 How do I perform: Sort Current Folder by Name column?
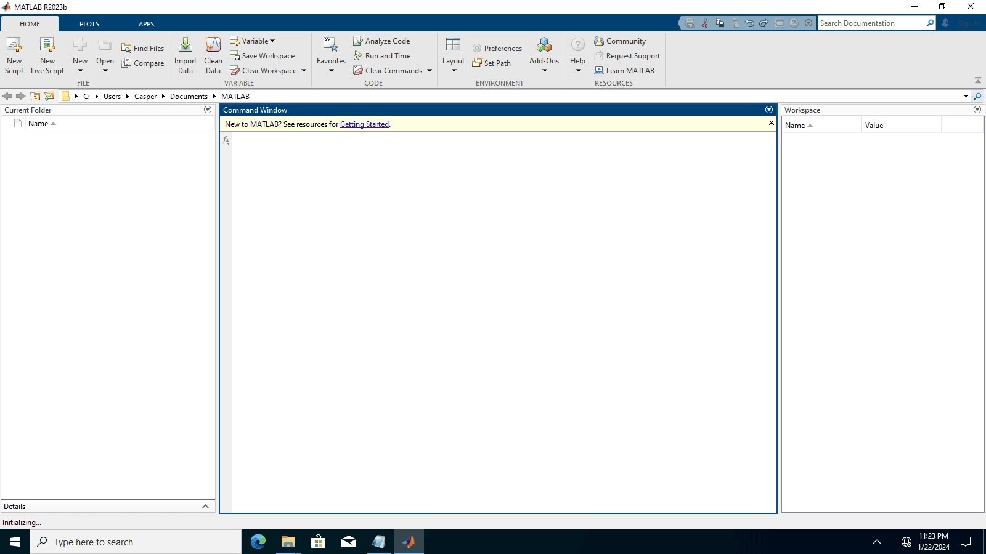[120, 124]
